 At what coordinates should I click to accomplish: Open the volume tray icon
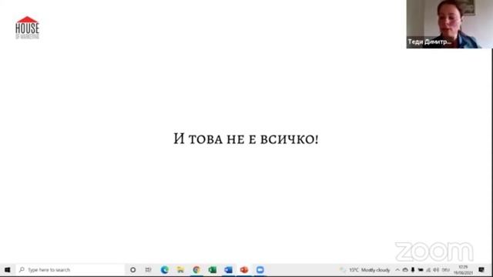click(436, 270)
